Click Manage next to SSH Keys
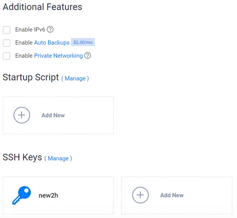The height and width of the screenshot is (218, 237). [58, 158]
